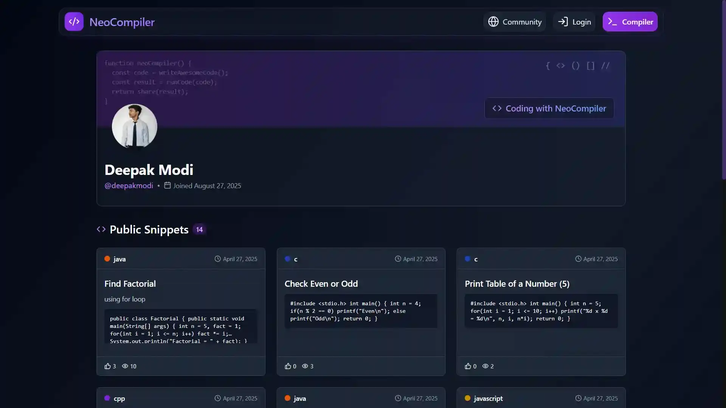The width and height of the screenshot is (726, 408).
Task: Click the code icon in Coding with NeoCompiler badge
Action: click(x=497, y=108)
